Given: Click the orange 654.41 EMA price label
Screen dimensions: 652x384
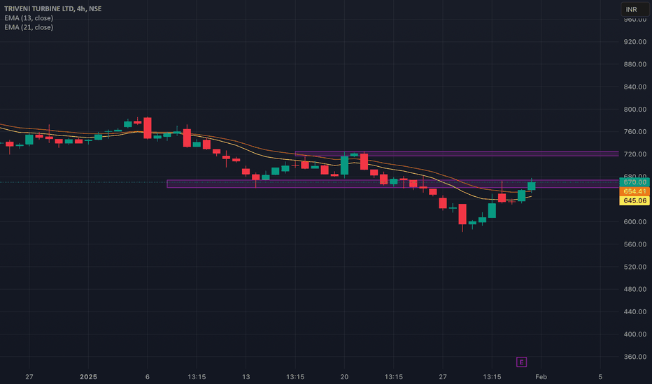Looking at the screenshot, I should coord(634,191).
